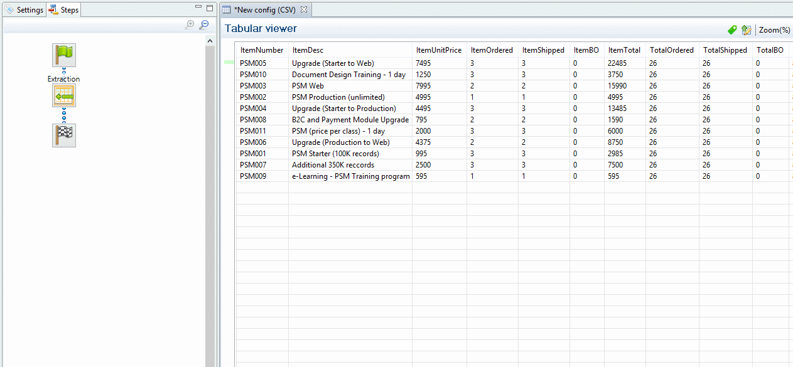The image size is (793, 367).
Task: Select the PSM005 cell in first row
Action: pyautogui.click(x=253, y=63)
